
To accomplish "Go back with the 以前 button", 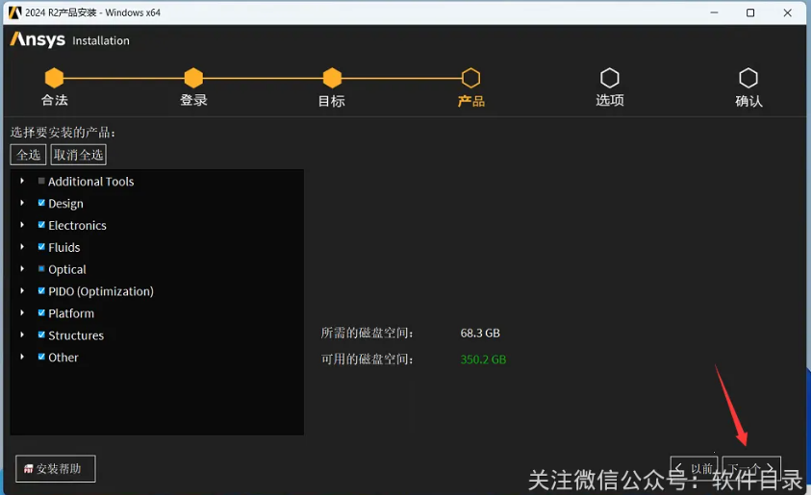I will point(695,469).
